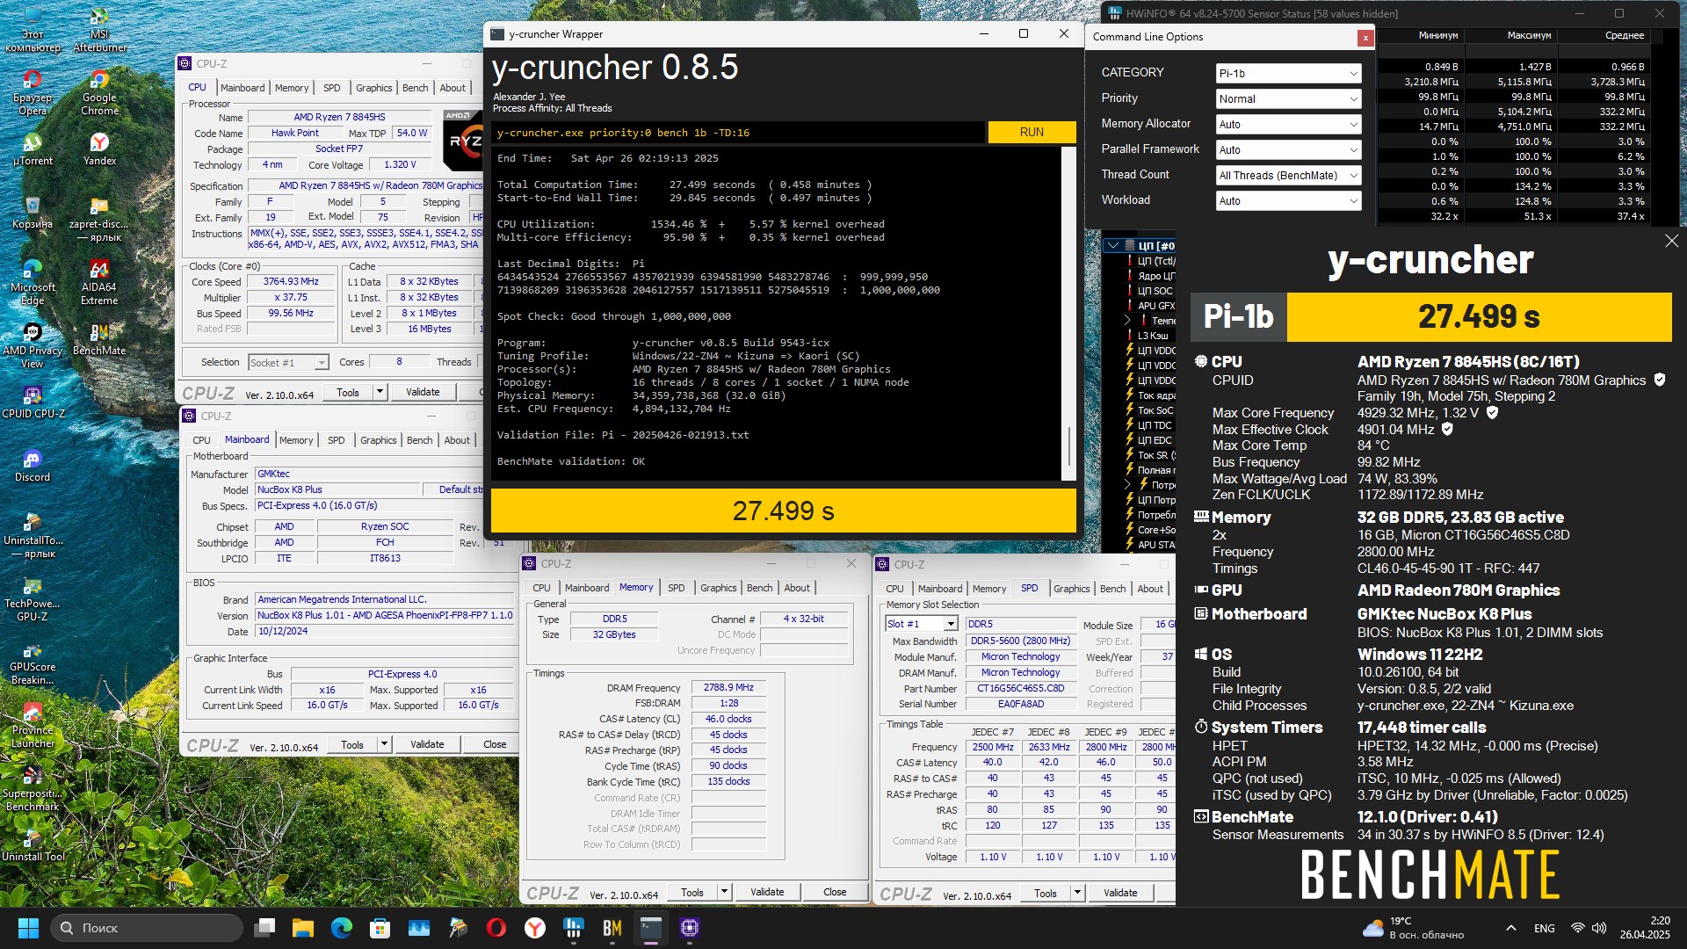The image size is (1687, 949).
Task: Click Validate in CPU-Z Memory window
Action: [766, 892]
